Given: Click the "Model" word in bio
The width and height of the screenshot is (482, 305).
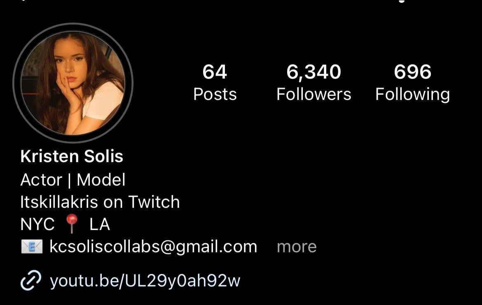Looking at the screenshot, I should [x=101, y=180].
